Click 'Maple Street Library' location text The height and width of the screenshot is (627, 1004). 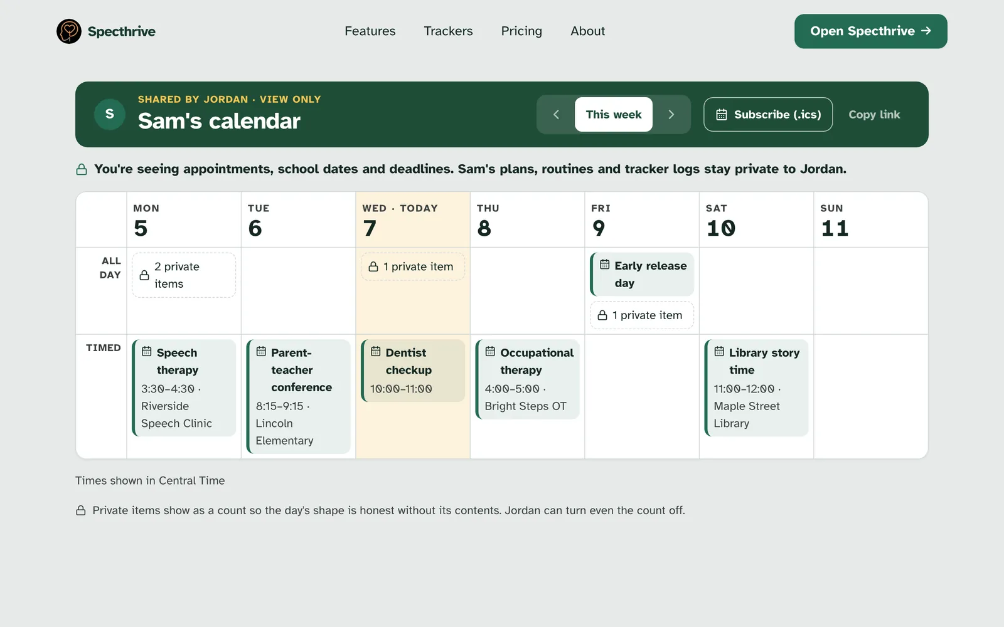coord(747,415)
